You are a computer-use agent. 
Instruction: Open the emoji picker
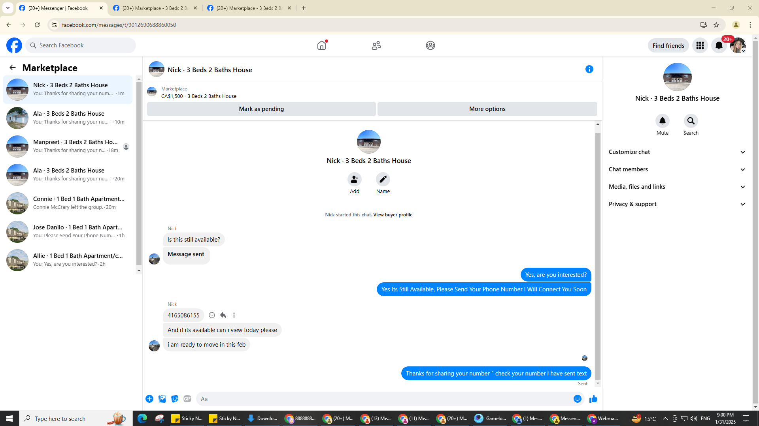[578, 399]
